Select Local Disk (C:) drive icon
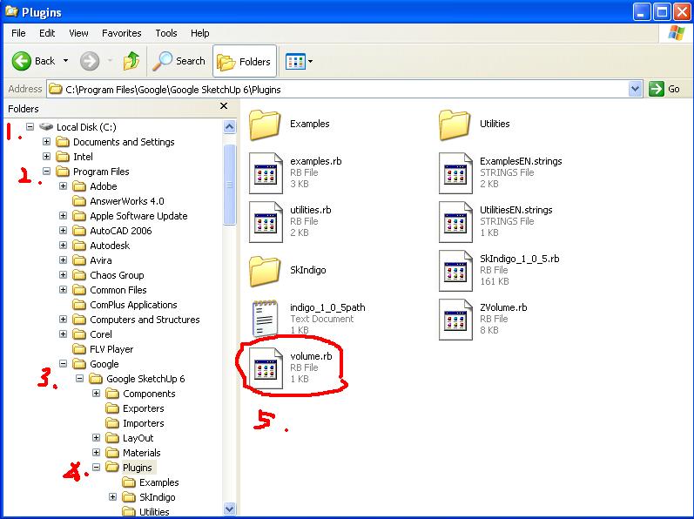The height and width of the screenshot is (519, 694). (46, 127)
